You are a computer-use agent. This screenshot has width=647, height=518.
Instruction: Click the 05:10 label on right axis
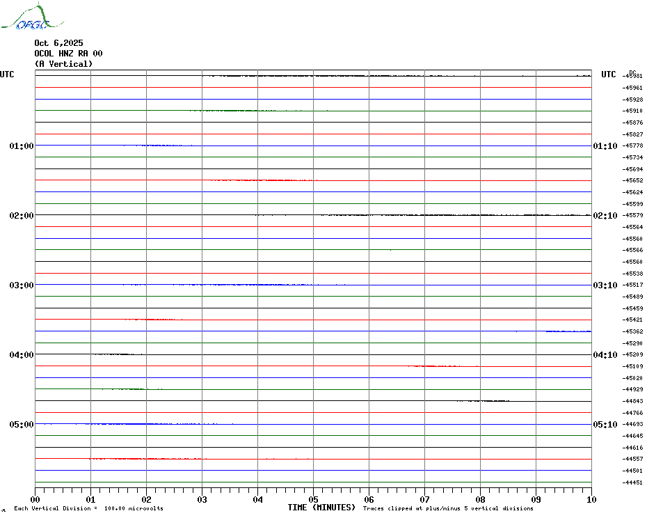click(x=605, y=425)
